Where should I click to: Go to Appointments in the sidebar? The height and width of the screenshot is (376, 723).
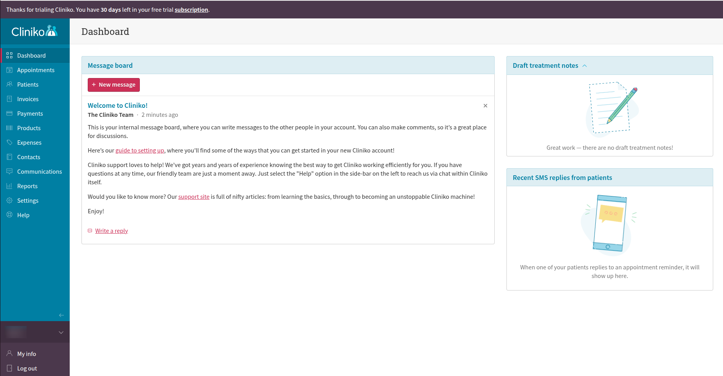35,70
